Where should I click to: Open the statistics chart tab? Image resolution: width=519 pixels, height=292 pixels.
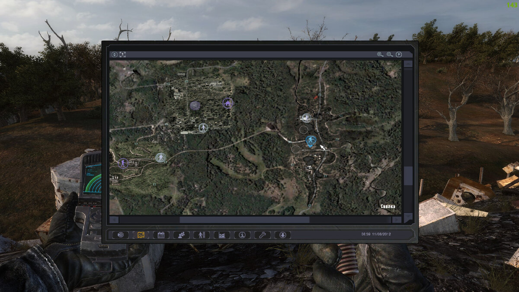click(x=222, y=235)
